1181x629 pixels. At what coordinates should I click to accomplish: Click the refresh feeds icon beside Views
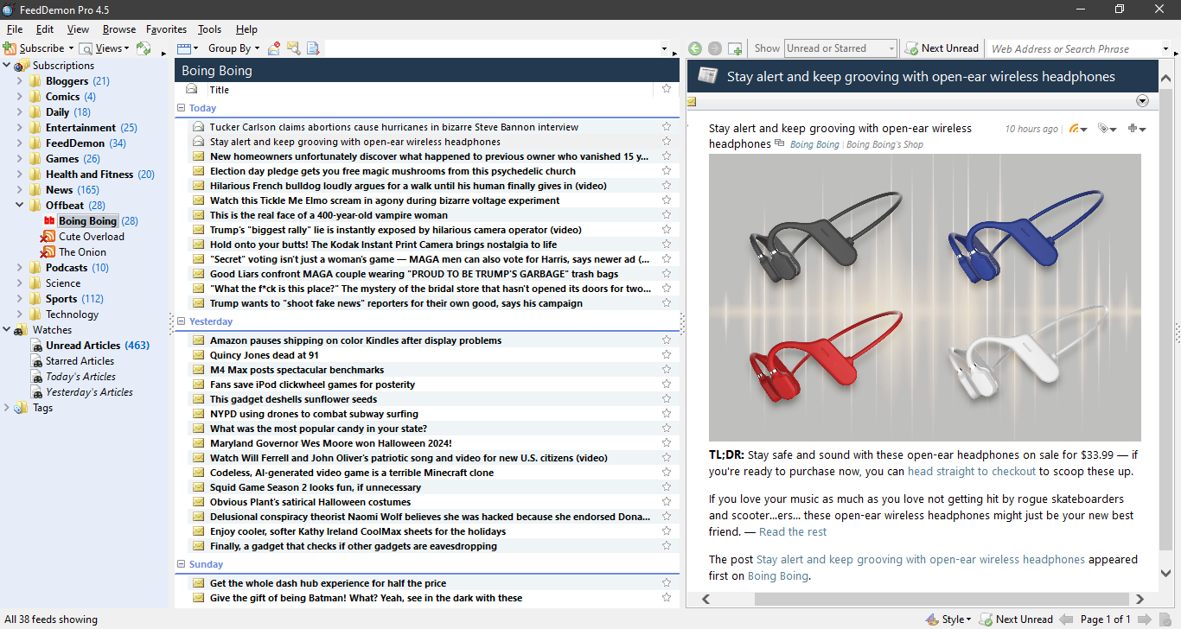tap(144, 48)
